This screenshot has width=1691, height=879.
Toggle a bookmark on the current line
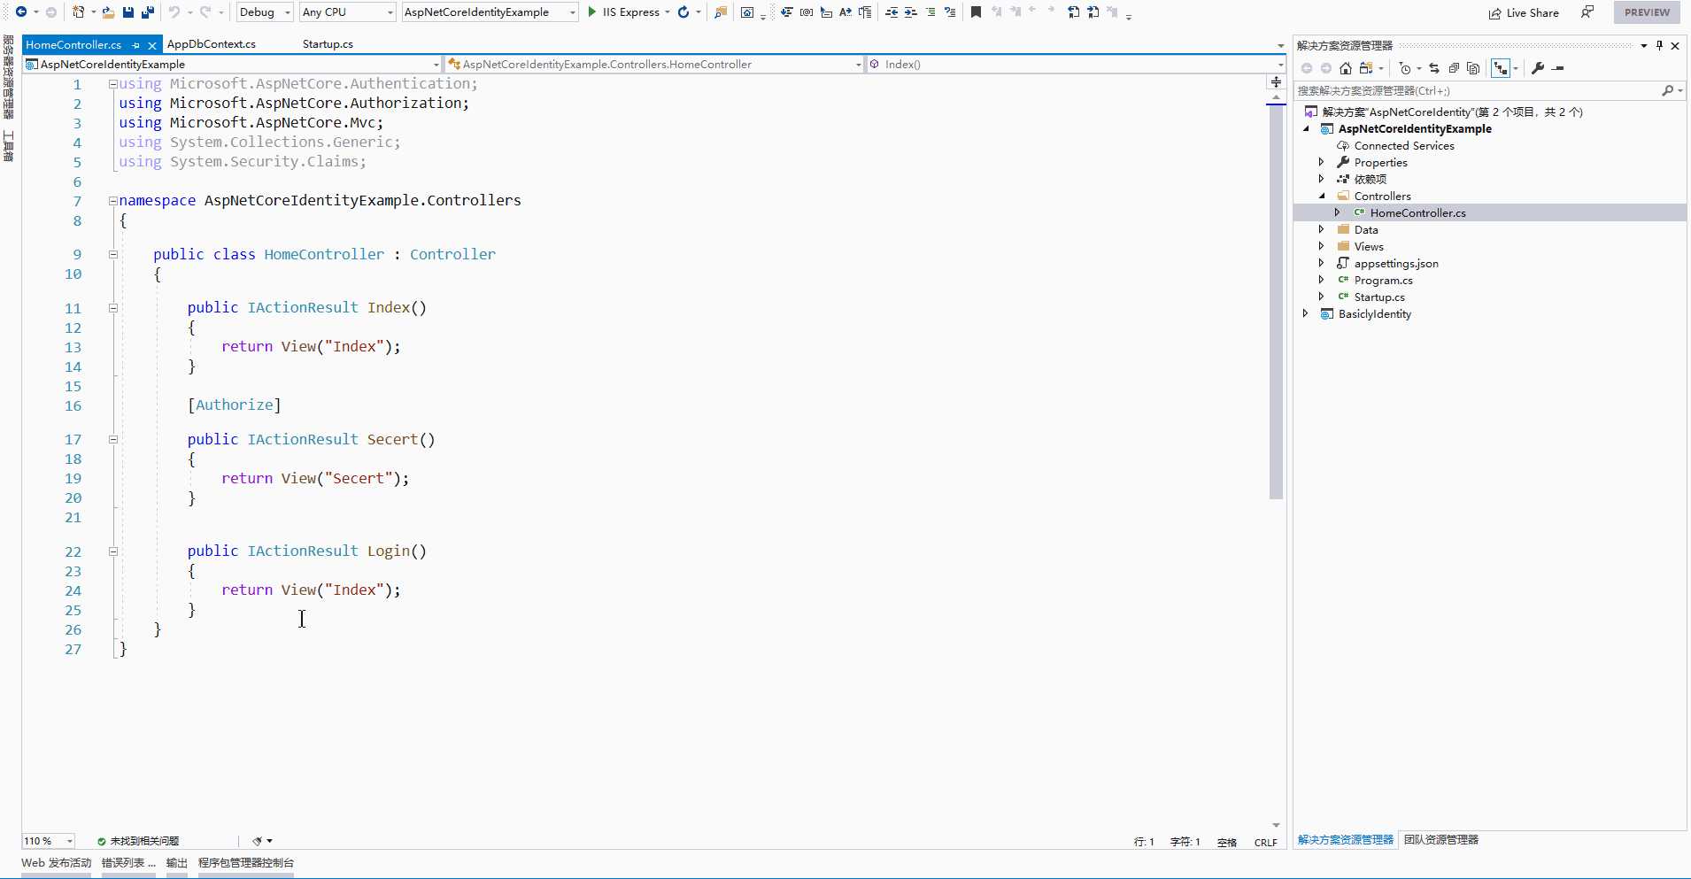[x=976, y=12]
